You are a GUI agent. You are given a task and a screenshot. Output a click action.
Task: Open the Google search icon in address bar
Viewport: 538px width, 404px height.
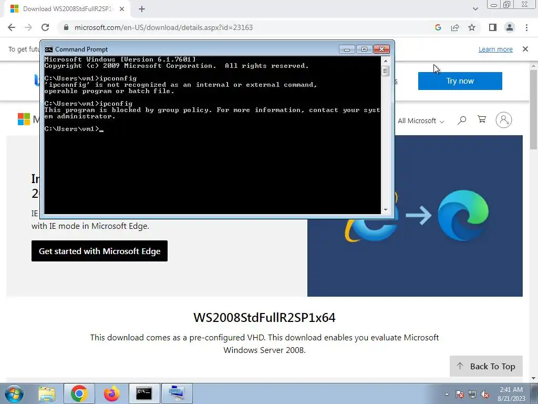438,27
